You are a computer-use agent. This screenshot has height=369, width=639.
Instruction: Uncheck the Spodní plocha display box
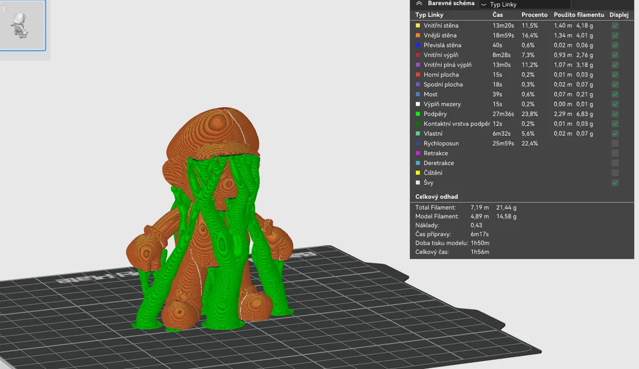pos(615,84)
